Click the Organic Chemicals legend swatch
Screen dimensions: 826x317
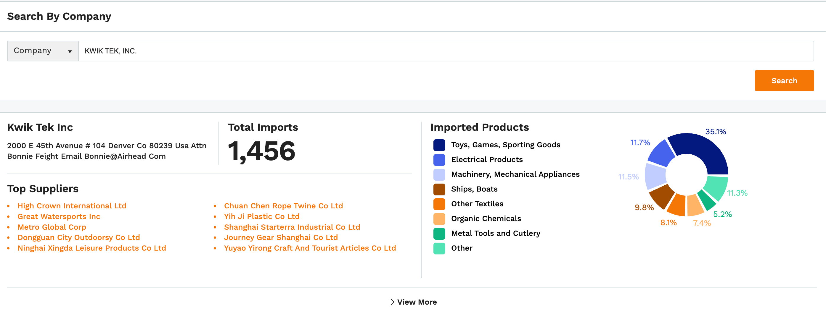(439, 219)
